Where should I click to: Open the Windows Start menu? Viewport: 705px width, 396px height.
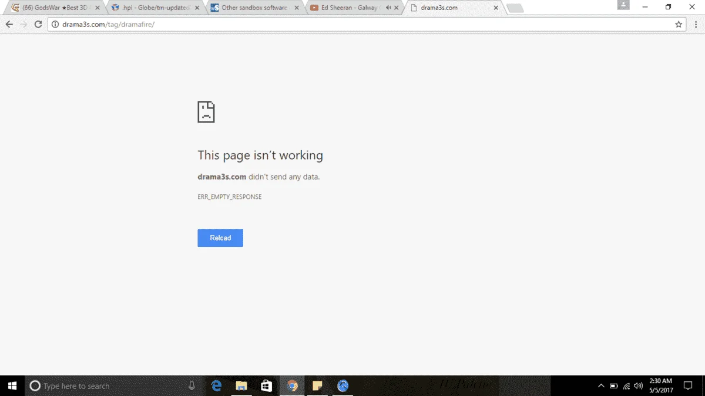13,385
